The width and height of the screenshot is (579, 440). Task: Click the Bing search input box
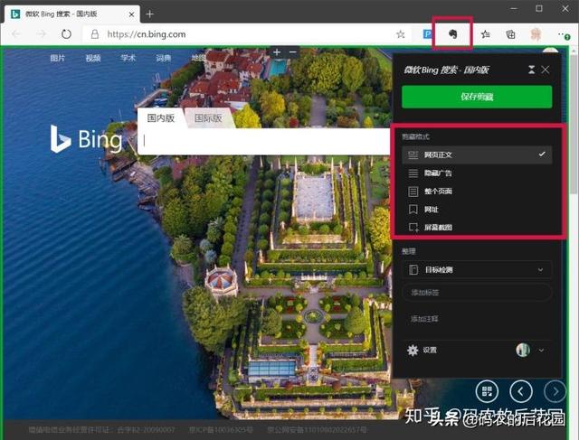pyautogui.click(x=264, y=141)
